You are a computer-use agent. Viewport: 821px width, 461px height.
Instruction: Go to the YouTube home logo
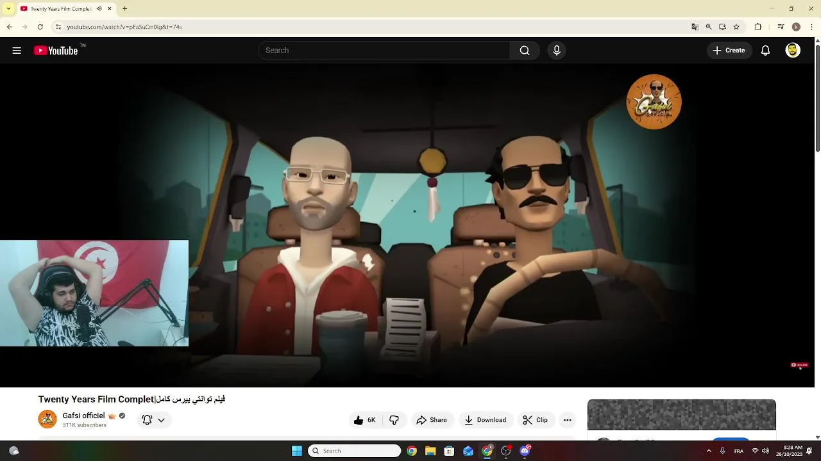pyautogui.click(x=56, y=51)
